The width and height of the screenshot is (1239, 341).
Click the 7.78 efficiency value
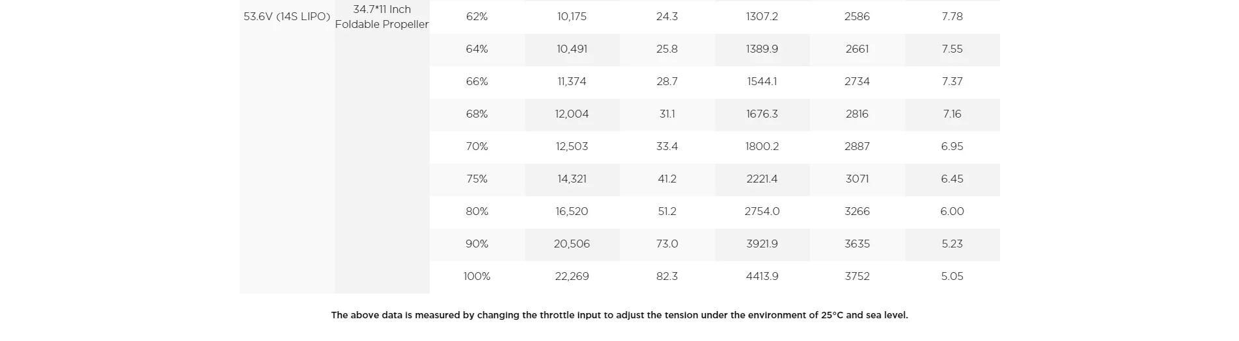[x=953, y=17]
